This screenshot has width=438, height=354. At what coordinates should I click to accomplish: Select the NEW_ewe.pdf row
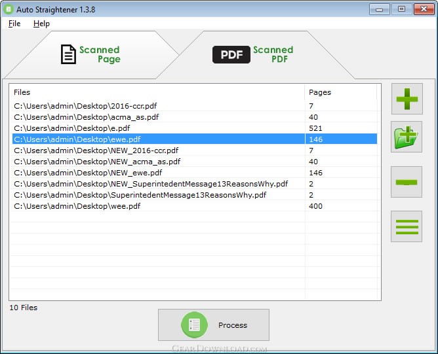click(x=195, y=173)
